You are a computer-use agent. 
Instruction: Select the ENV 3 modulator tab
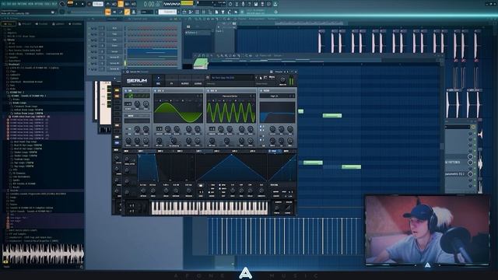(x=180, y=151)
